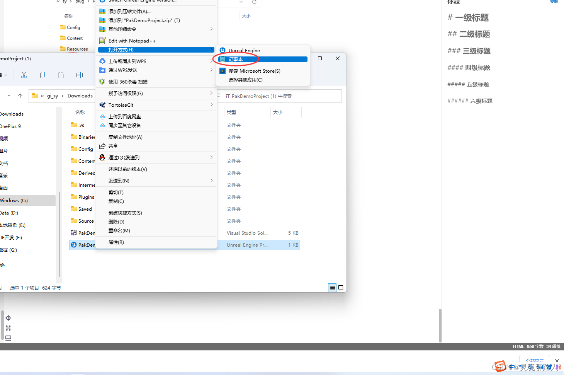Select the Visual Studio solution file icon
Screen dimensions: 564x375
click(x=74, y=233)
